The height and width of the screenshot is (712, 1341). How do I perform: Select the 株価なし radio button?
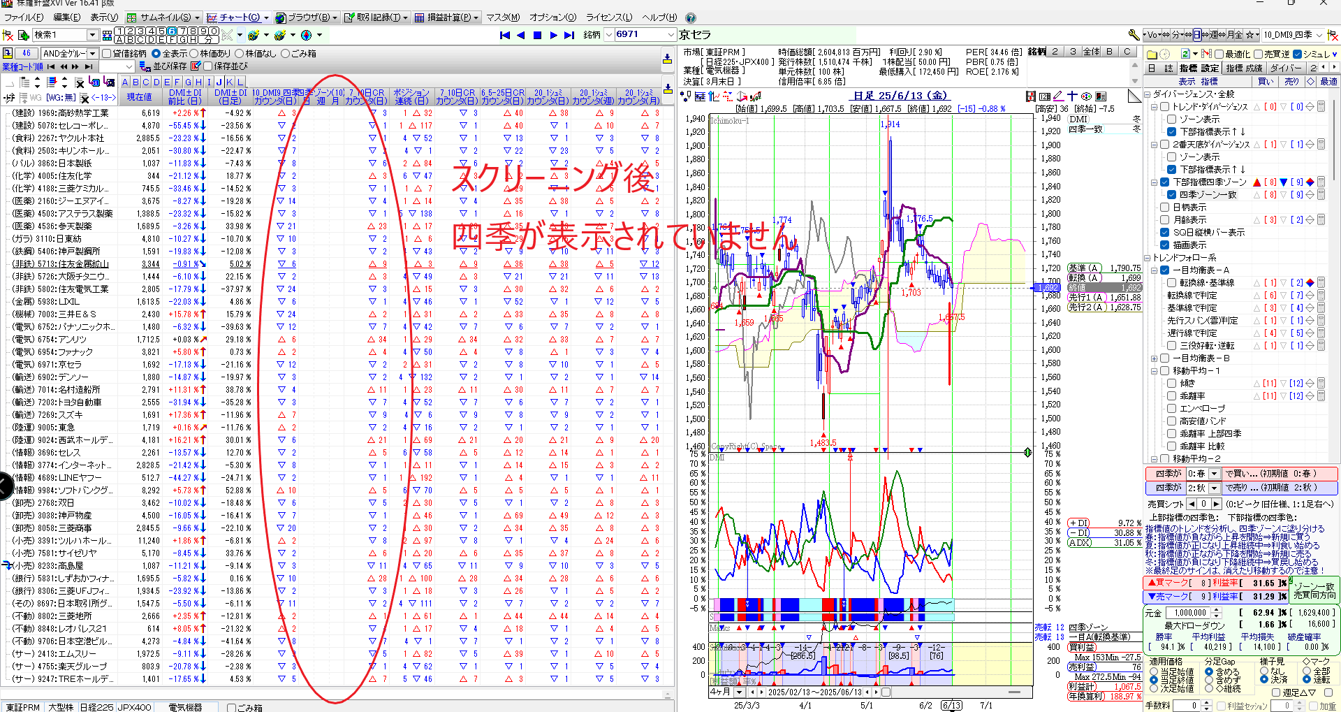tap(240, 54)
